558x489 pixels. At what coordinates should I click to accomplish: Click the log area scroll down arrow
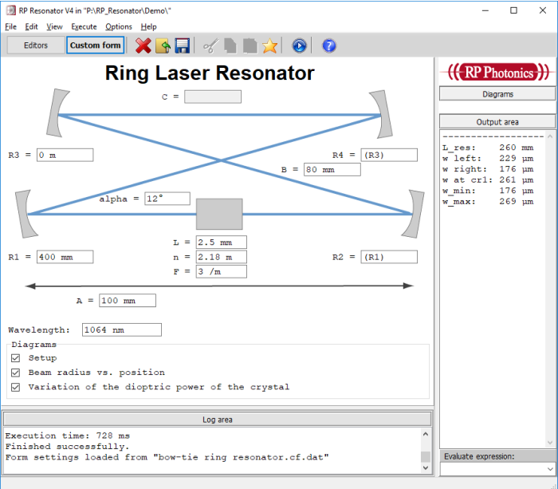[426, 467]
